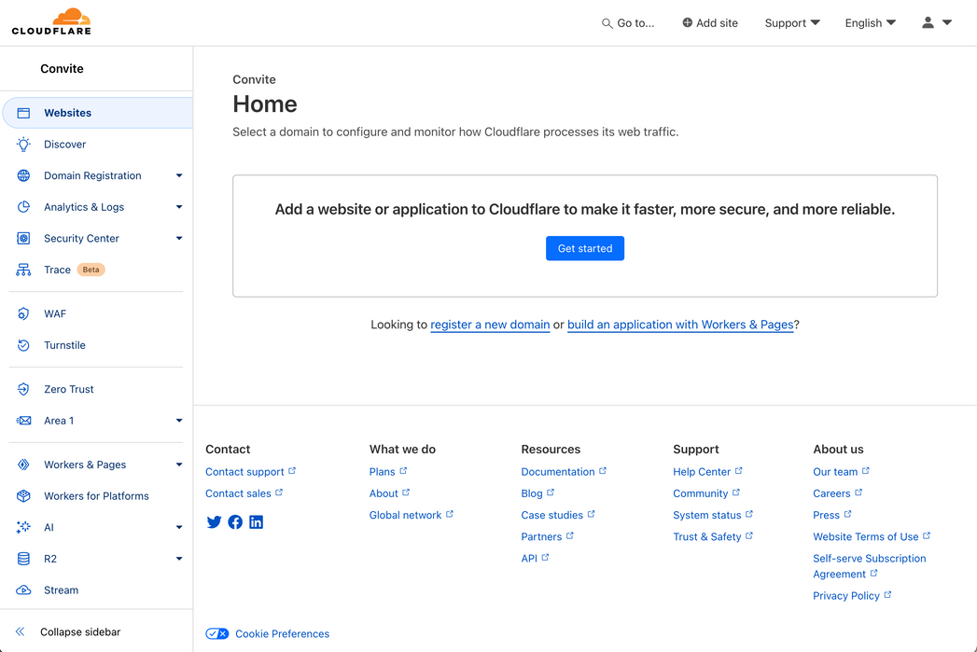This screenshot has height=652, width=977.
Task: Open the English language dropdown
Action: click(870, 23)
